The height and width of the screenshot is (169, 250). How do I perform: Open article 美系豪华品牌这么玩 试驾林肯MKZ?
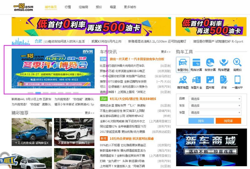point(122,116)
